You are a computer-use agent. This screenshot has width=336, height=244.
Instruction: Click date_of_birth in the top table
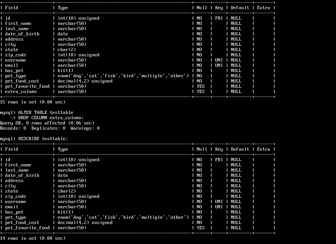(22, 34)
